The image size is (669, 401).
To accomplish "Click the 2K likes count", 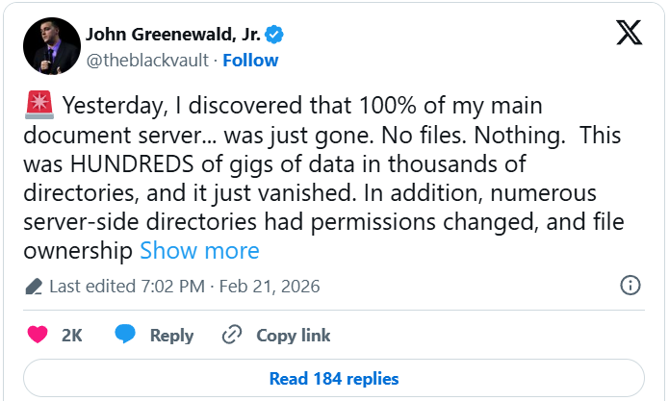I will click(x=72, y=336).
